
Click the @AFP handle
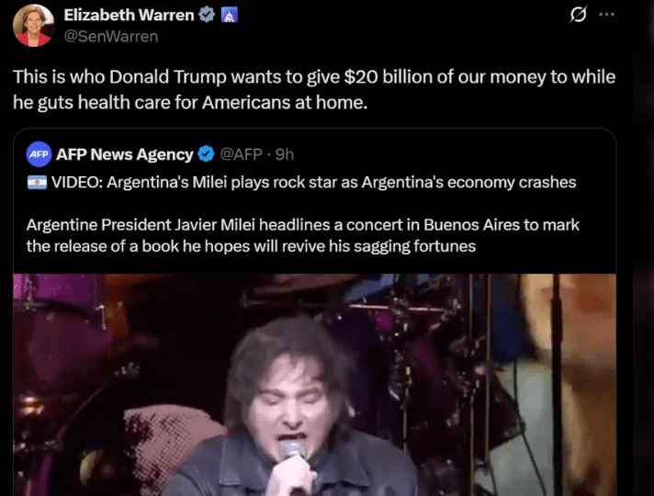tap(241, 154)
